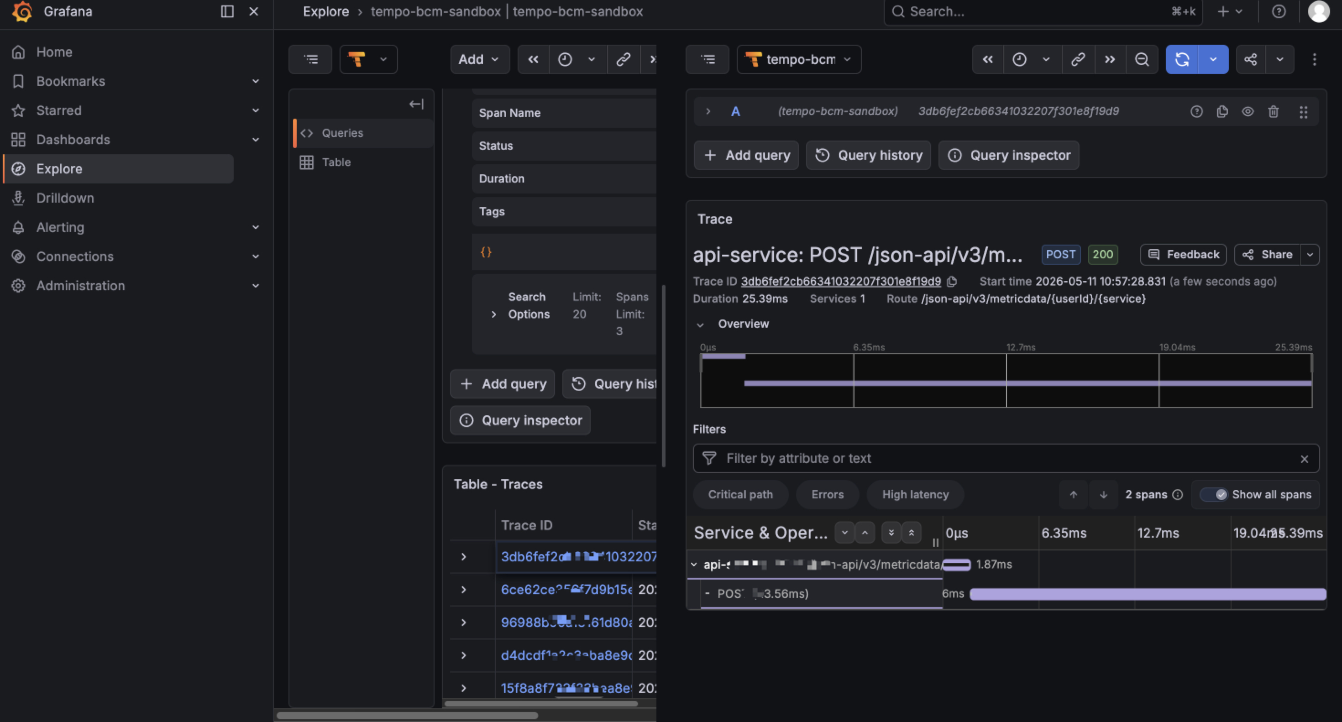Delete query A with the trash icon
The height and width of the screenshot is (722, 1342).
tap(1273, 111)
